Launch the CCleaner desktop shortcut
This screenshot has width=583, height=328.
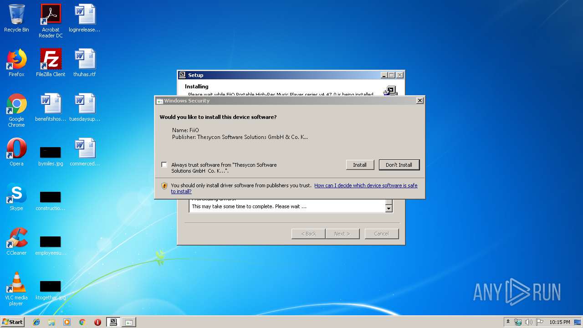pyautogui.click(x=16, y=241)
